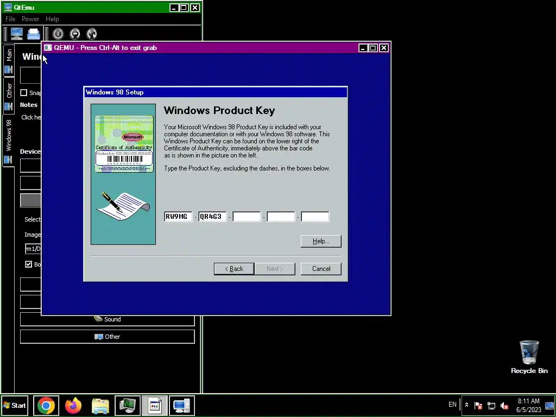Click the system monitor icon on taskbar
556x417 pixels.
128,405
